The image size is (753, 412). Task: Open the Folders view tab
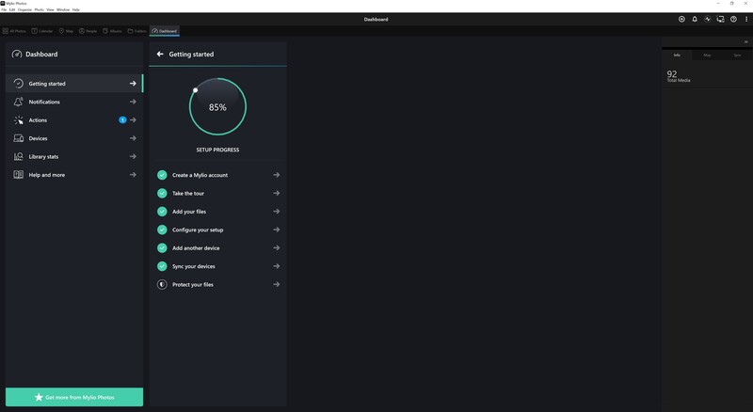[x=136, y=31]
